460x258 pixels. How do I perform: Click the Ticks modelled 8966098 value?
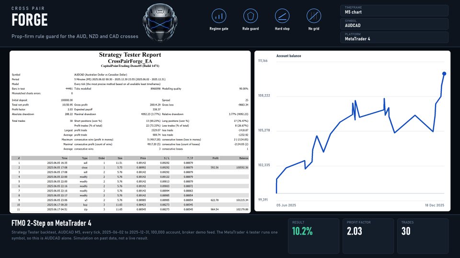[155, 89]
